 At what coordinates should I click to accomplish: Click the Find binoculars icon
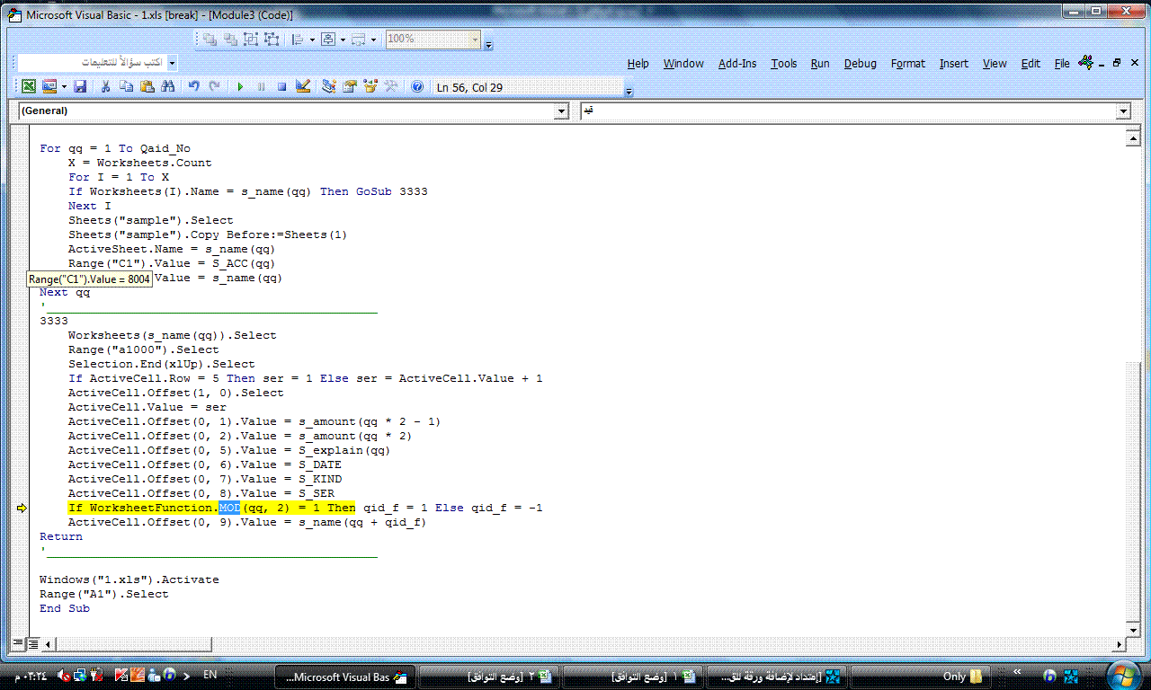point(167,87)
